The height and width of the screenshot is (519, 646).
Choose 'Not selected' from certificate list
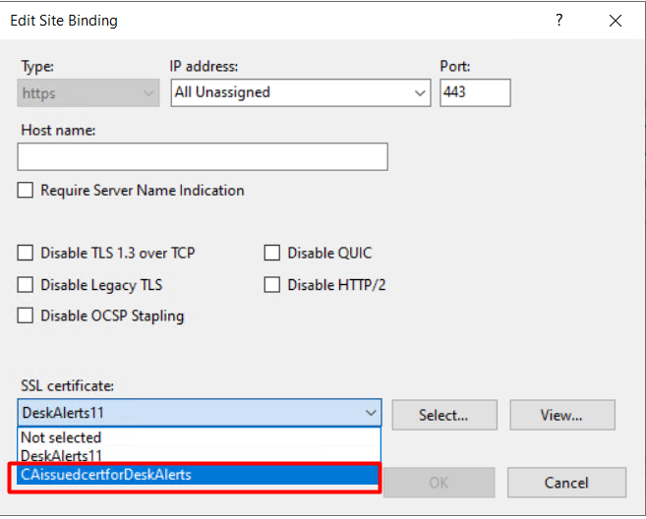(x=61, y=437)
